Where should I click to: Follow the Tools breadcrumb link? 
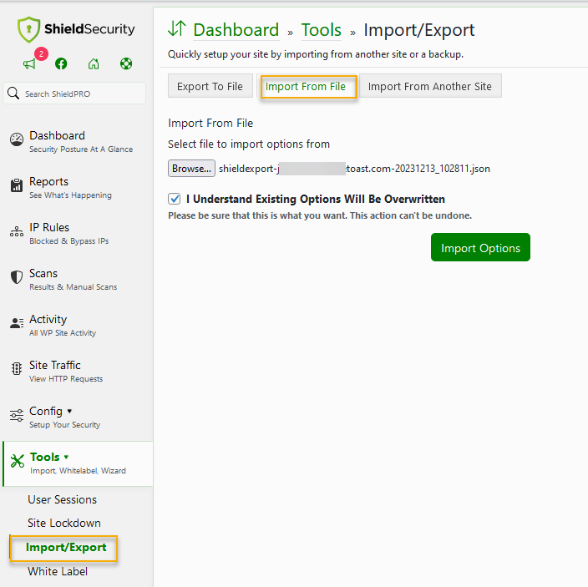[x=322, y=30]
